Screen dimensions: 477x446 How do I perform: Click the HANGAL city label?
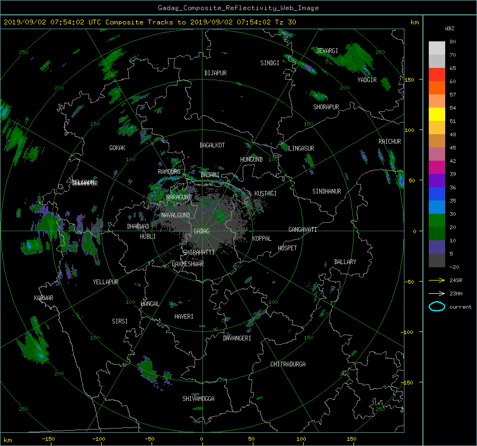tap(149, 304)
